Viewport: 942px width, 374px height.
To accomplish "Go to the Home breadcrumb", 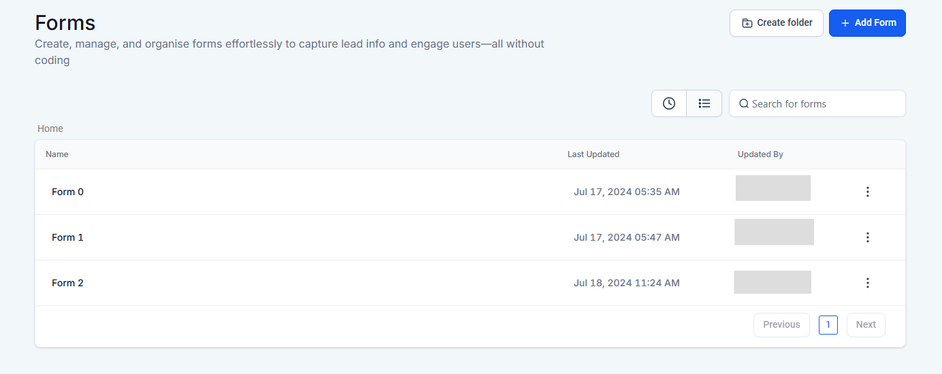I will pyautogui.click(x=50, y=129).
